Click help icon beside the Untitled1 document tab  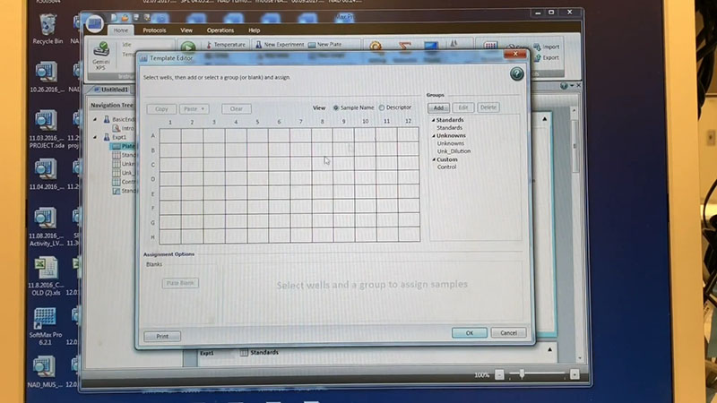[x=564, y=85]
